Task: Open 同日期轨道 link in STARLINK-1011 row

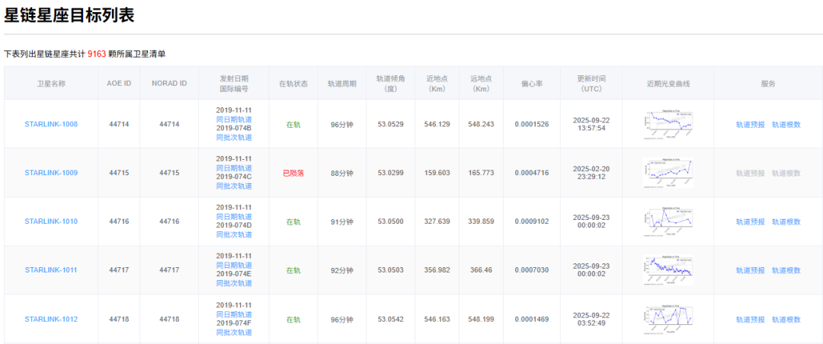Action: (x=234, y=266)
